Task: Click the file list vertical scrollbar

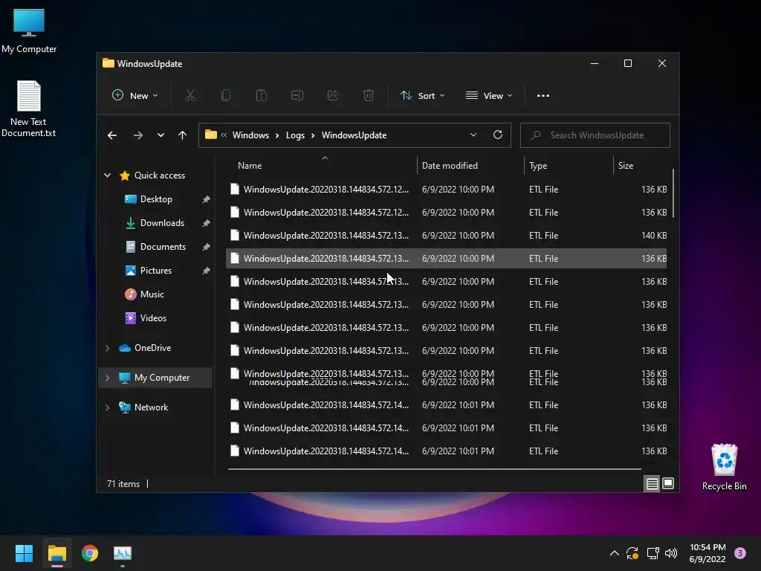Action: (x=673, y=193)
